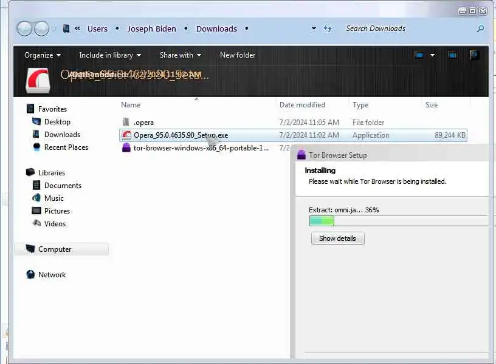Image resolution: width=496 pixels, height=364 pixels.
Task: Click the Favorites star icon
Action: click(30, 109)
